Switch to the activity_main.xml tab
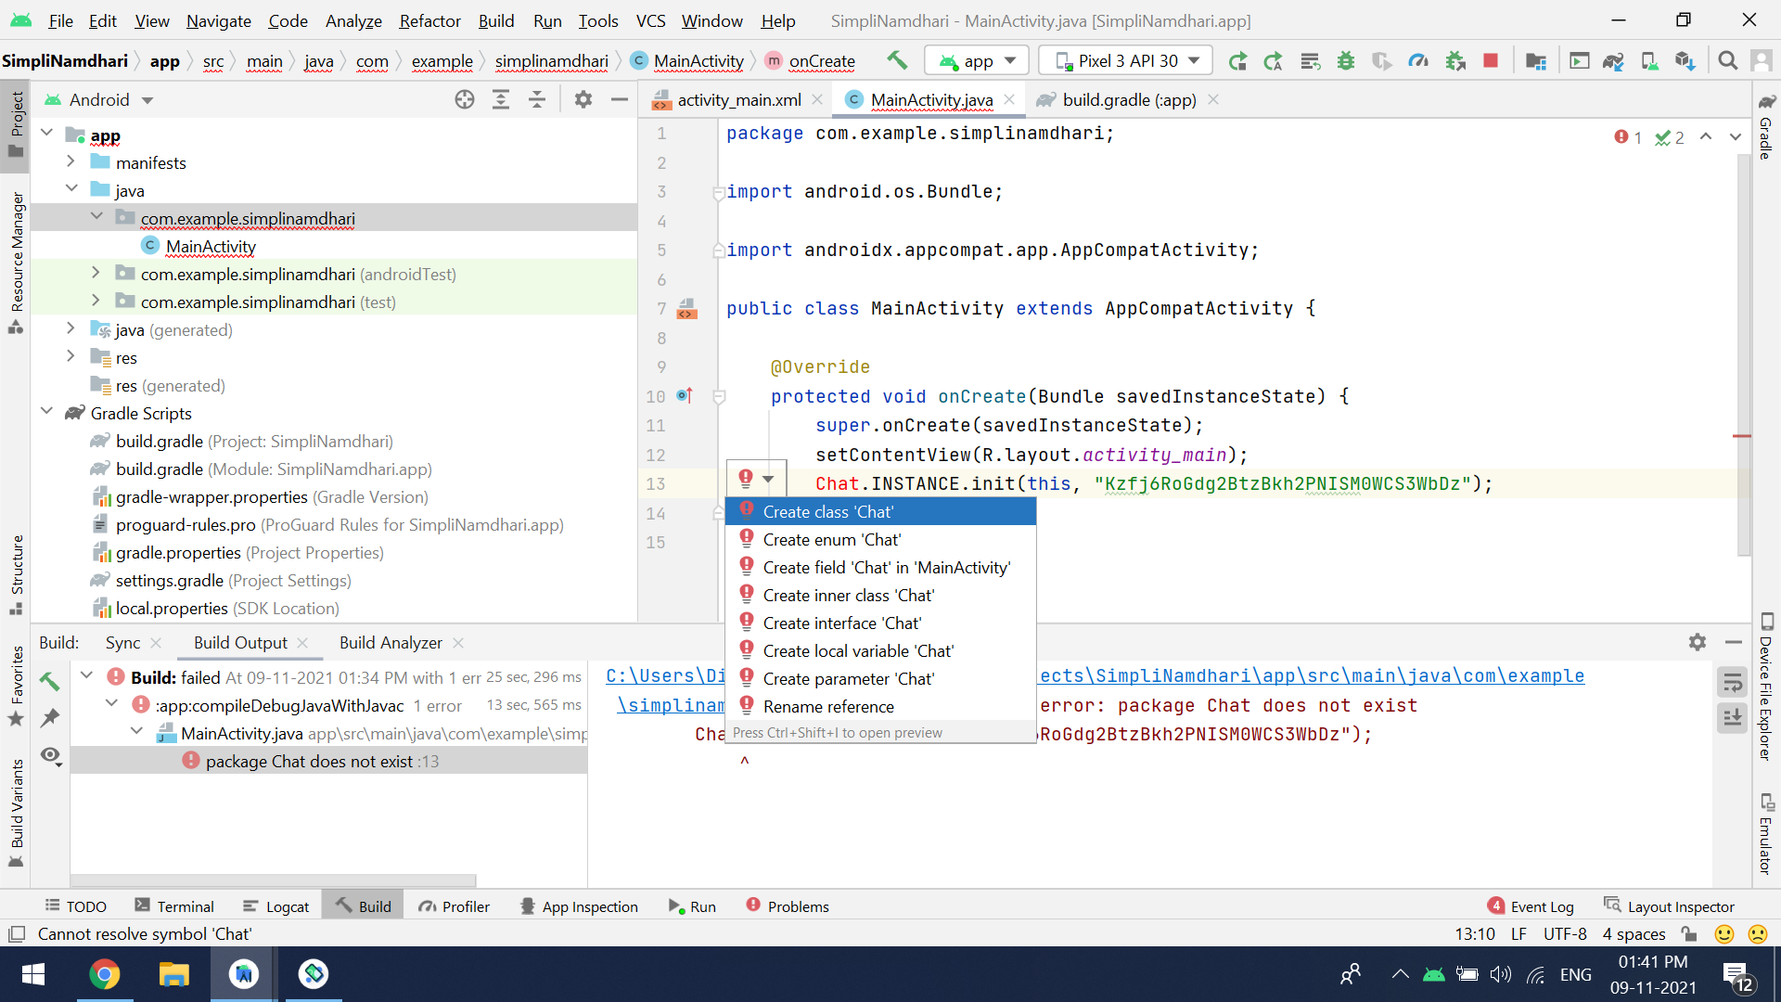The width and height of the screenshot is (1781, 1002). point(738,100)
